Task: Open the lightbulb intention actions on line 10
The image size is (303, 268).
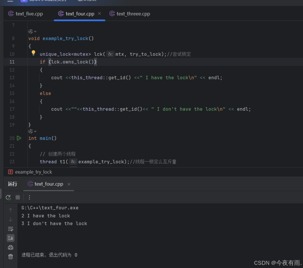Action: pyautogui.click(x=33, y=52)
